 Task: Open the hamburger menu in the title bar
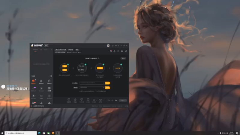pos(118,46)
